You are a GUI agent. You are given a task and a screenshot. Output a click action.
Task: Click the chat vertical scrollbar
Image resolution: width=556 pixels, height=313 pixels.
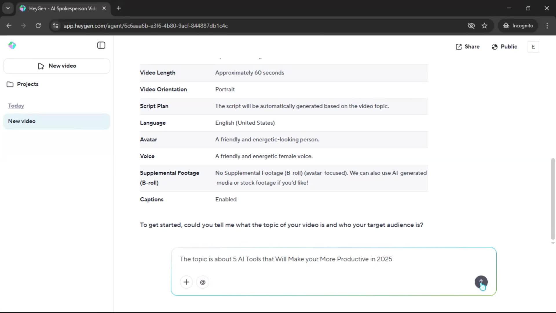pos(553,199)
